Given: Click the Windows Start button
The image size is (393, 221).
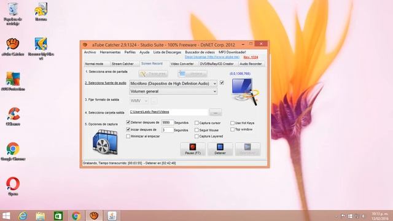Looking at the screenshot, I should (x=6, y=216).
